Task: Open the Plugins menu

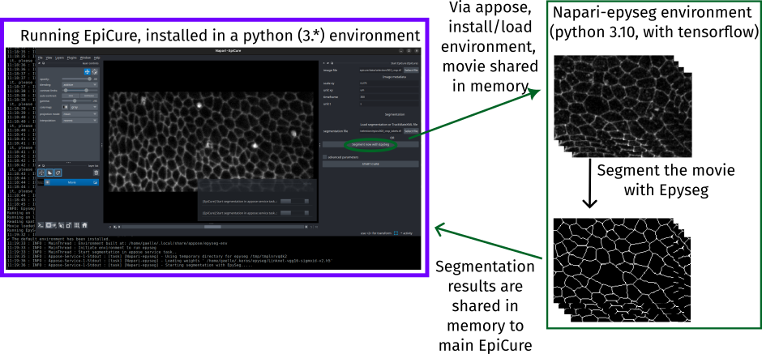Action: coord(71,58)
